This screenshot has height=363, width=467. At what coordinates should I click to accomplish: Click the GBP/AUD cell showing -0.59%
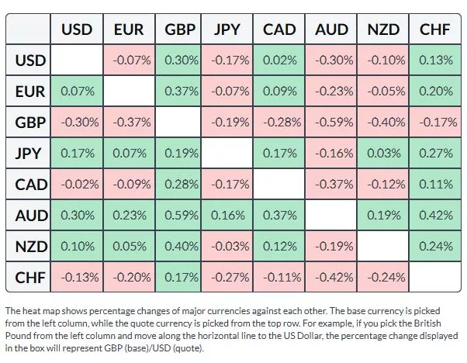tap(331, 123)
